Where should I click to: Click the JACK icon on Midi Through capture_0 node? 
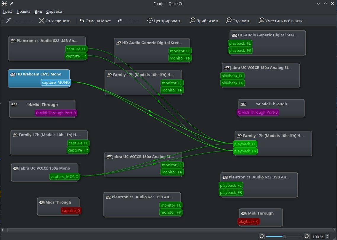tap(42, 202)
